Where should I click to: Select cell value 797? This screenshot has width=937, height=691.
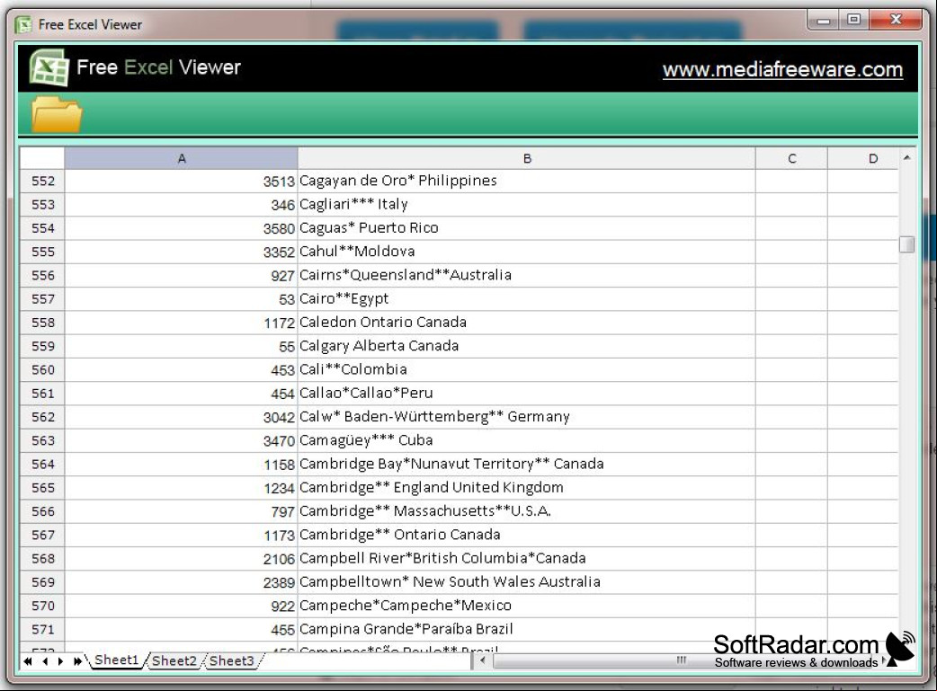(181, 511)
